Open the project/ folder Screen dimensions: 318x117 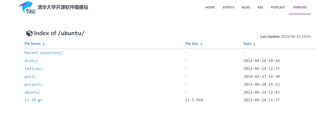tap(33, 84)
